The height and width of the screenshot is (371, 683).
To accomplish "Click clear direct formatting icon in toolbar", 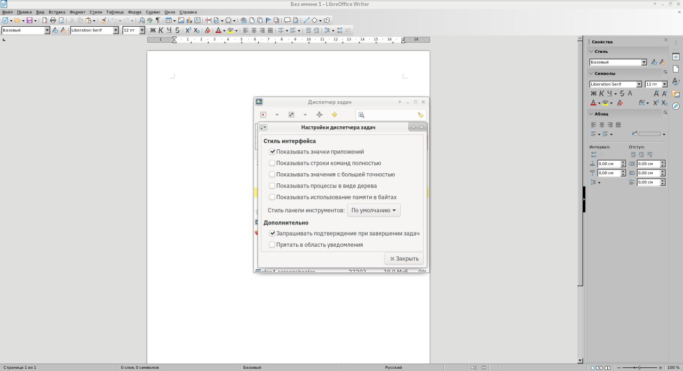I will (208, 30).
